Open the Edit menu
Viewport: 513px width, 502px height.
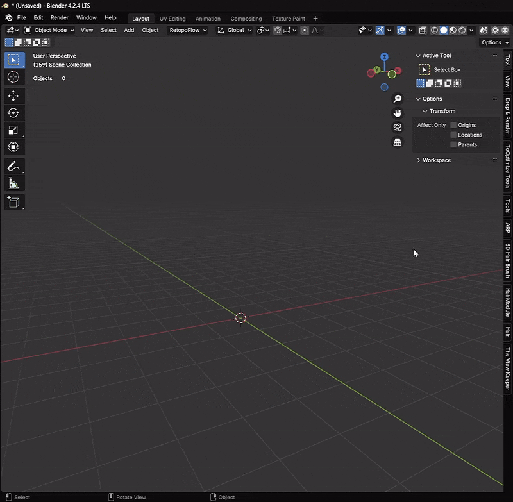(38, 18)
